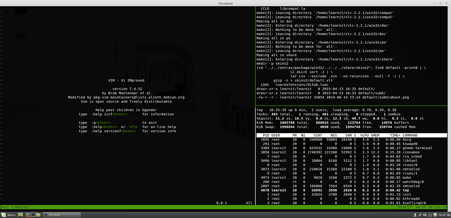Click the tmux window label 1:editor*
Image resolution: width=451 pixels, height=218 pixels.
tap(20, 207)
